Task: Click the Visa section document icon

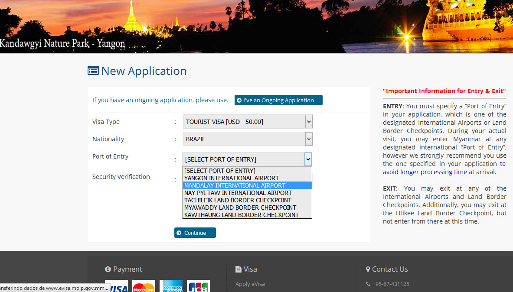Action: coord(238,269)
